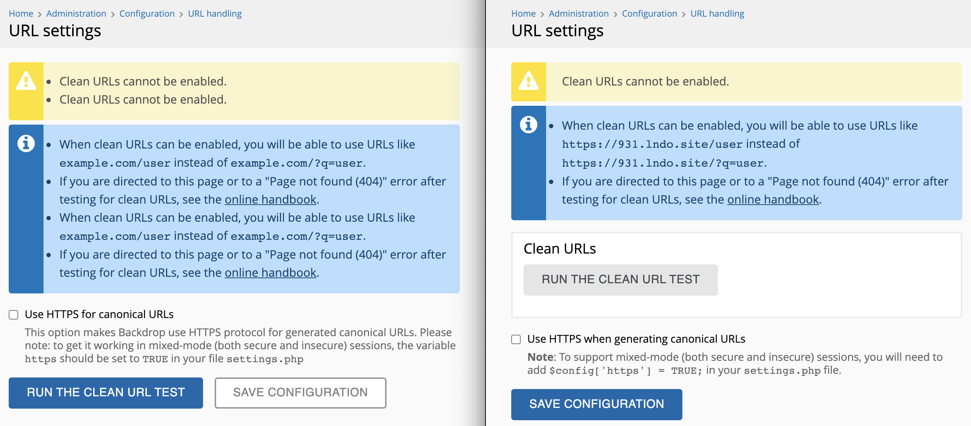Viewport: 971px width, 426px height.
Task: Open the Home breadcrumb link on the left
Action: point(21,13)
